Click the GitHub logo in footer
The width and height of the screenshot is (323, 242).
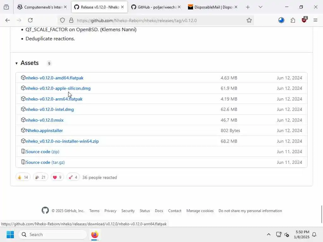(45, 210)
